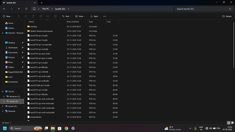Screen dimensions: 235x132
Task: Click the Delete trash icon
Action: 56,16
